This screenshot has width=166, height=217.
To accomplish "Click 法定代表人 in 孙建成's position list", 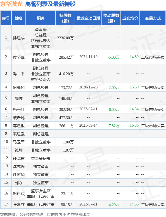I will coord(41,41).
